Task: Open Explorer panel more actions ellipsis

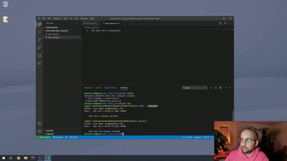Action: point(78,23)
